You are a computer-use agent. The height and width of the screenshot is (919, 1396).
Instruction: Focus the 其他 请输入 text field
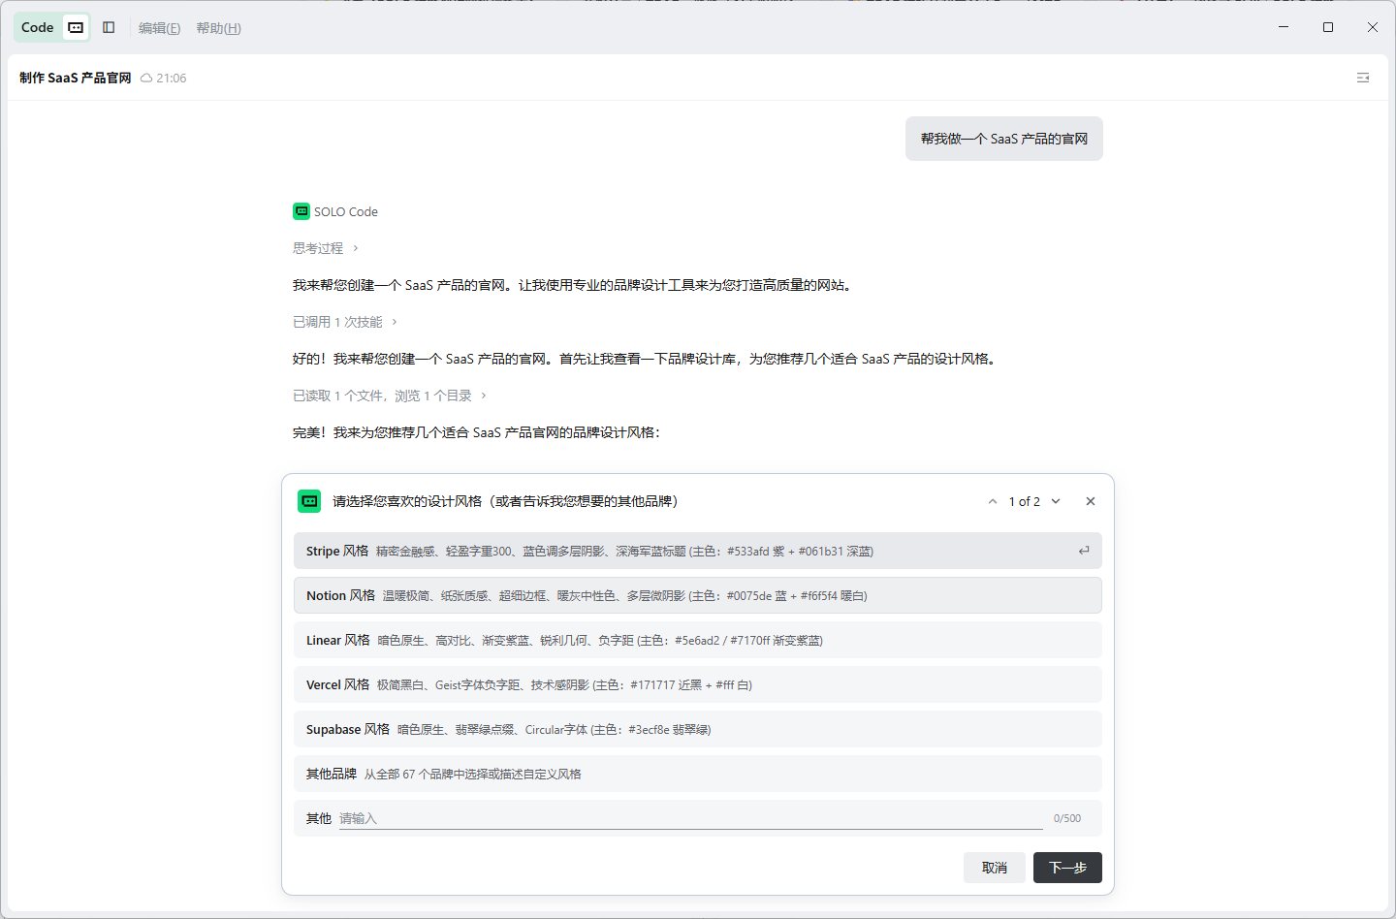click(x=691, y=818)
